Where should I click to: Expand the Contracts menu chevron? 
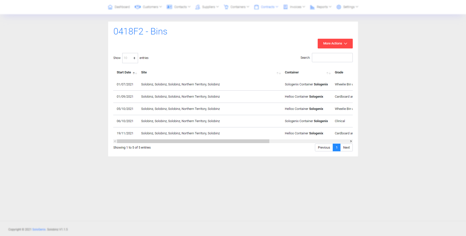click(x=277, y=7)
